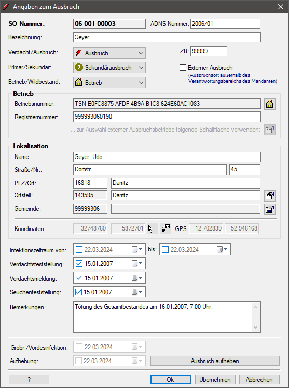
Task: Click the house number field 45
Action: 245,169
